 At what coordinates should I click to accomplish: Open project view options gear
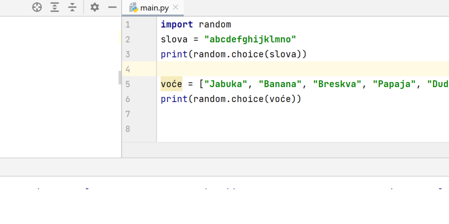click(95, 7)
